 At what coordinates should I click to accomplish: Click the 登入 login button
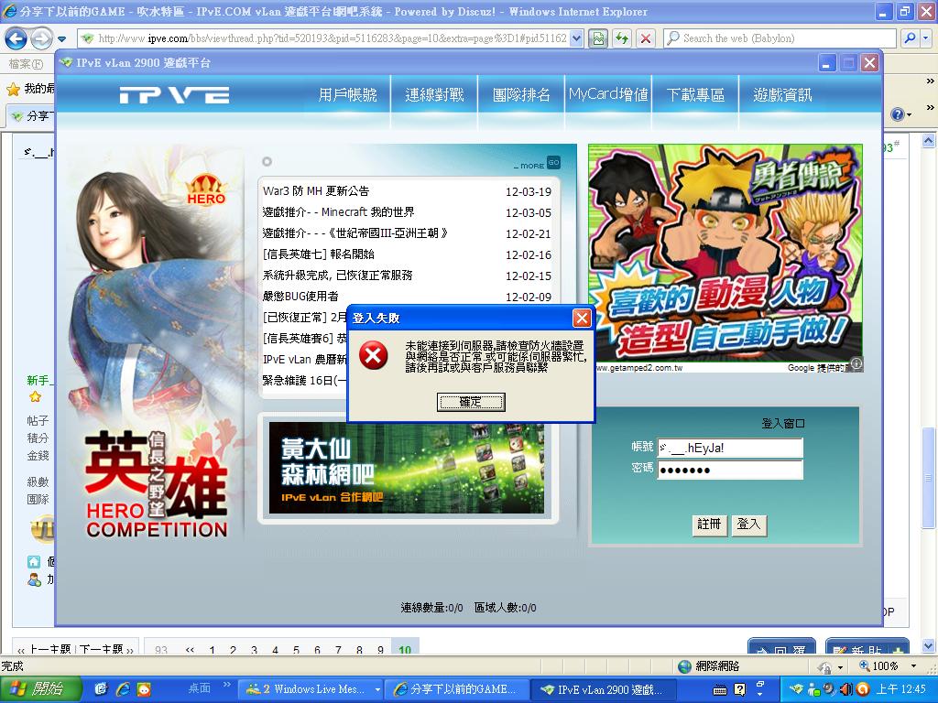point(748,525)
